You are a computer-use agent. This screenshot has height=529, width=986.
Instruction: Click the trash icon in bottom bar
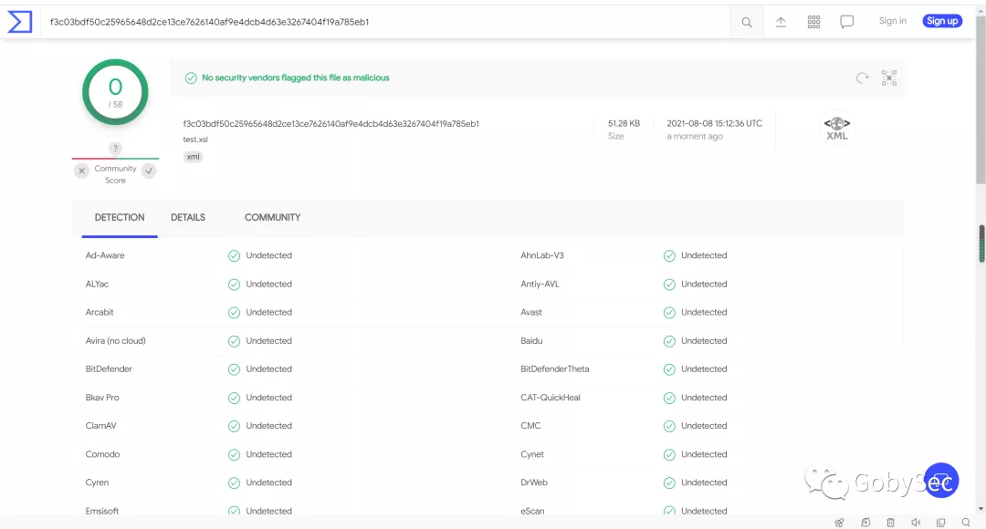[890, 523]
